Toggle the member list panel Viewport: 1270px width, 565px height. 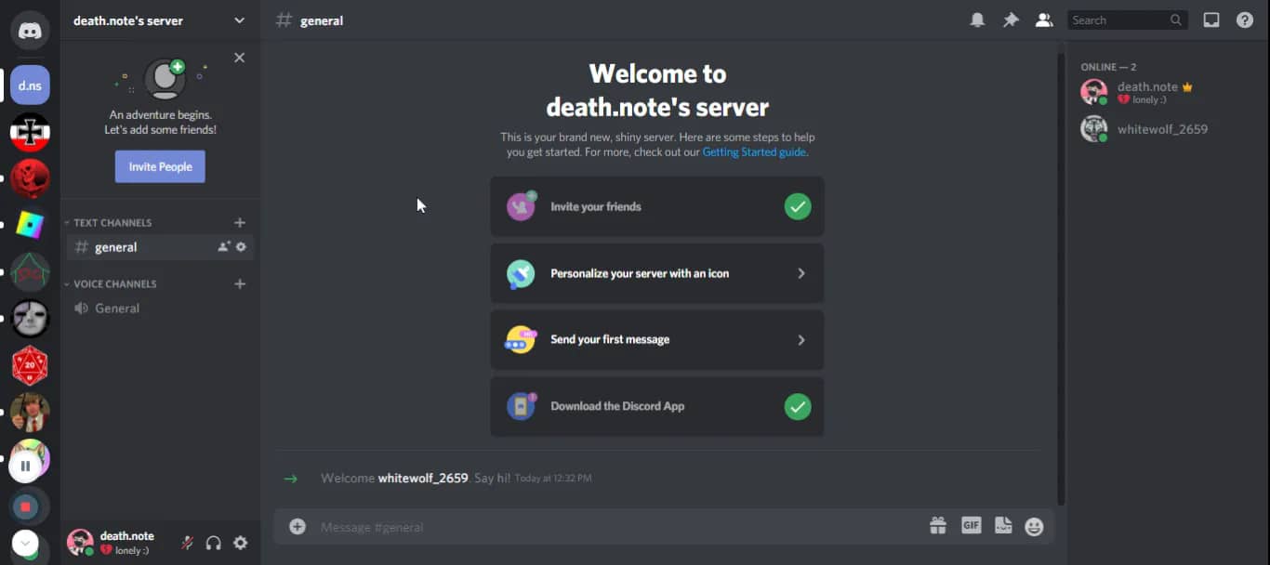1044,20
